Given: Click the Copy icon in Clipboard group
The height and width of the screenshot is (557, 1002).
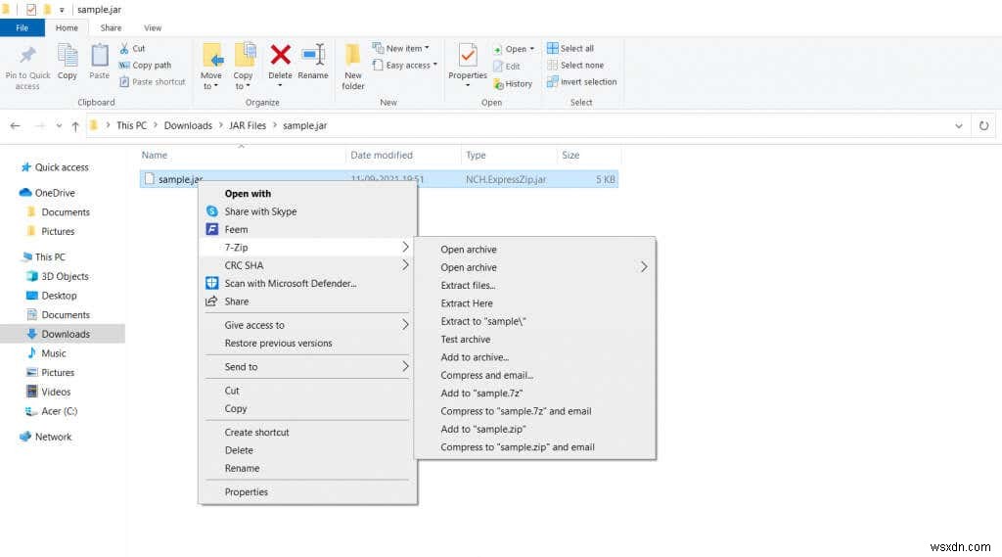Looking at the screenshot, I should click(68, 56).
